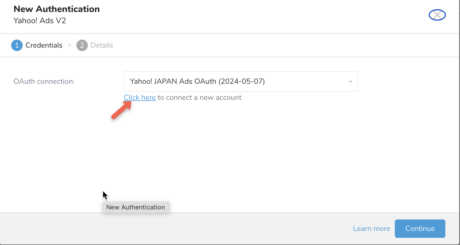Click the "New Authentication" dialog title
Image resolution: width=460 pixels, height=245 pixels.
(57, 9)
